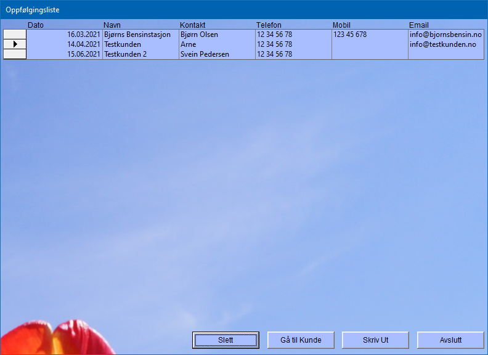Select row marker for Bjørns Bensinstasjon
The height and width of the screenshot is (355, 488).
(15, 35)
